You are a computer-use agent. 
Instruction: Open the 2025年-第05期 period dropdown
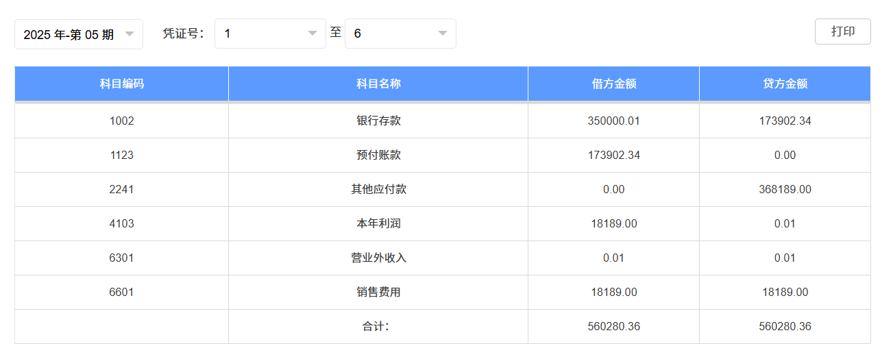pos(79,34)
